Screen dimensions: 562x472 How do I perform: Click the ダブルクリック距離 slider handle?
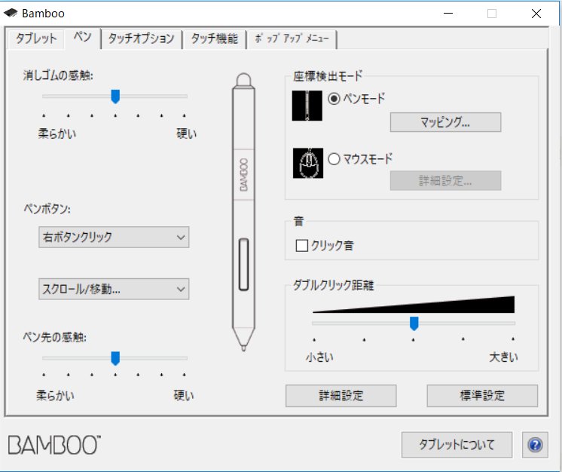point(414,323)
